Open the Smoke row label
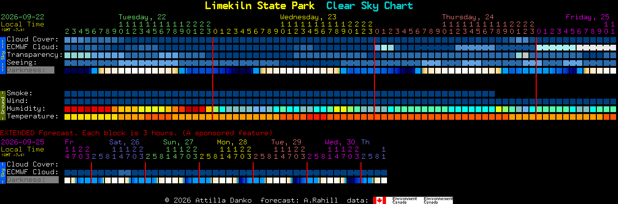Image resolution: width=618 pixels, height=204 pixels. [19, 93]
